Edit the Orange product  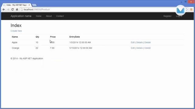133,48
